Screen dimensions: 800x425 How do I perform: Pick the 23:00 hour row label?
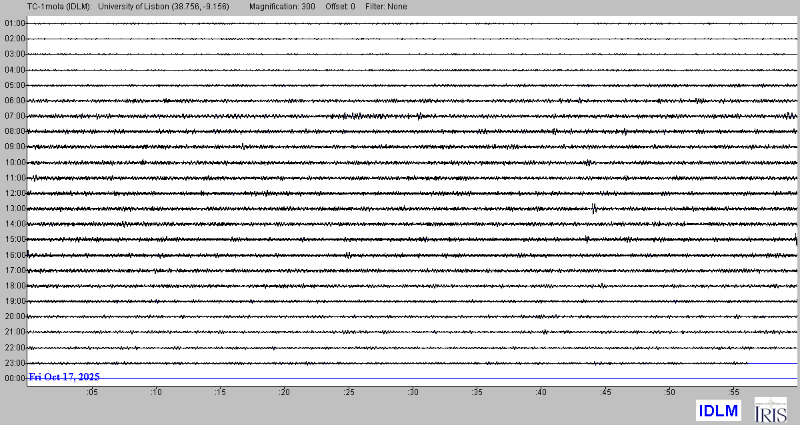(x=14, y=363)
